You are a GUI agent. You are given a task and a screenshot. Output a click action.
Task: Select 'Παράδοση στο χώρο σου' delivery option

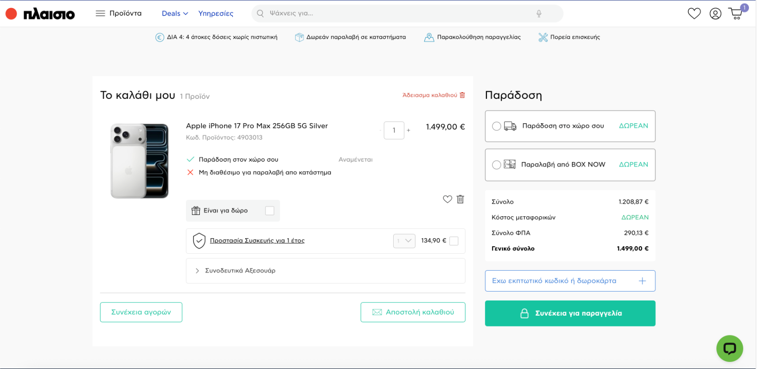(496, 126)
